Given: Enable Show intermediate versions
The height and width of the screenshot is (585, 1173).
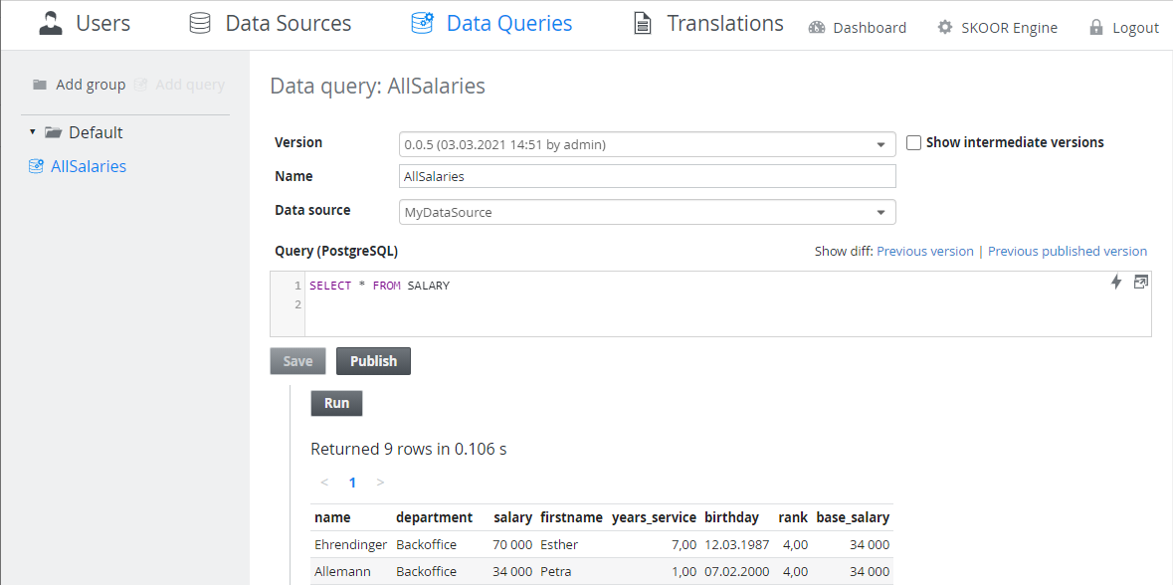Looking at the screenshot, I should click(913, 142).
